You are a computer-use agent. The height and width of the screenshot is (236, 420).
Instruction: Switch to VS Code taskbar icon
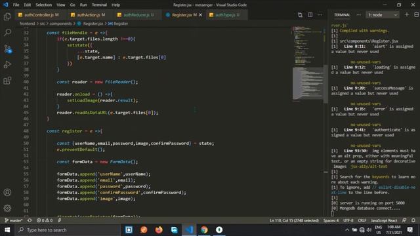click(189, 230)
